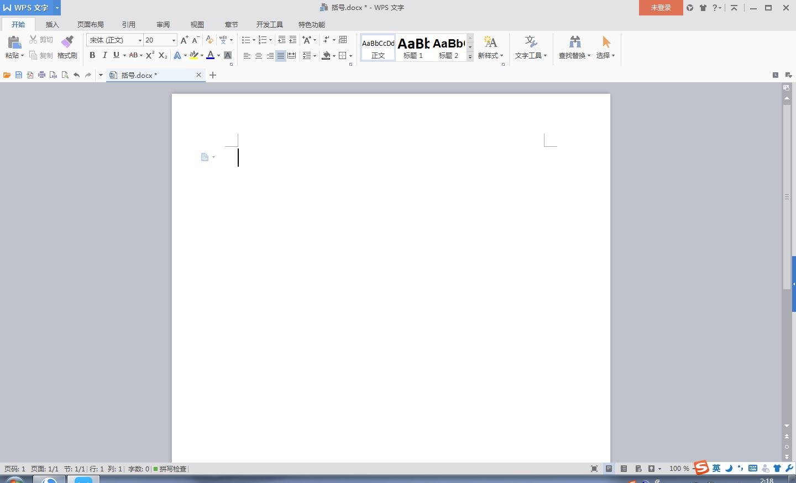Open a file via the folder icon
796x483 pixels.
[x=7, y=75]
